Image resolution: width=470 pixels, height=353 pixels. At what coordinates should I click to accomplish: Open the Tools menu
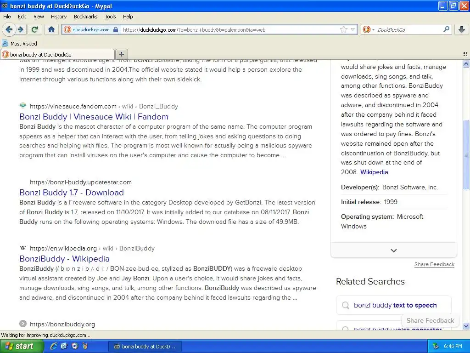(x=110, y=17)
